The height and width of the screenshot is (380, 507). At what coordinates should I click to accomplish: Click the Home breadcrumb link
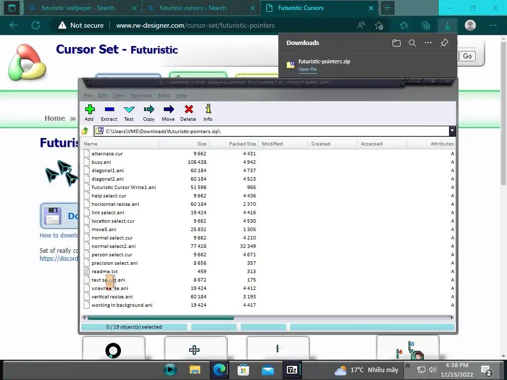(x=54, y=118)
